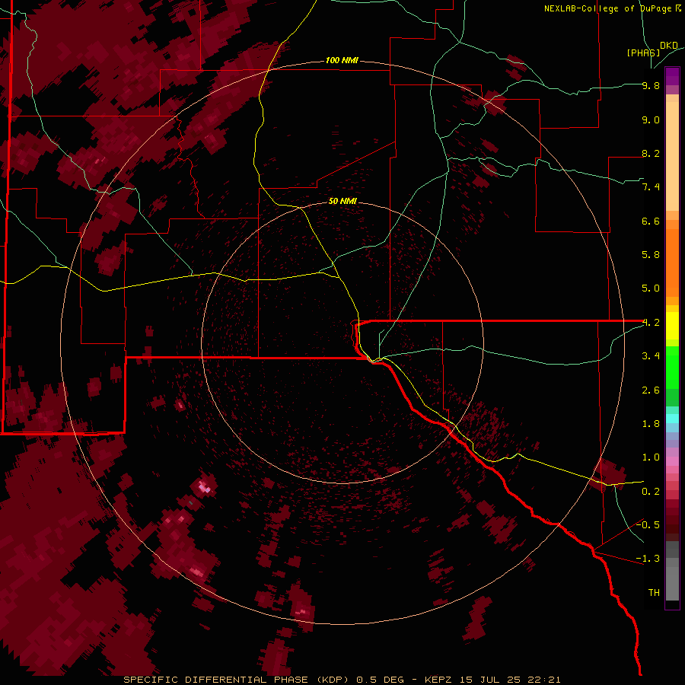Click the 9.0 scale value
The width and height of the screenshot is (685, 685).
click(x=651, y=119)
